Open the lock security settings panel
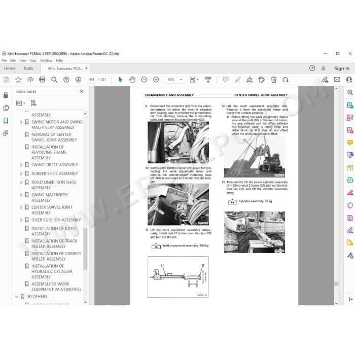 (6, 95)
